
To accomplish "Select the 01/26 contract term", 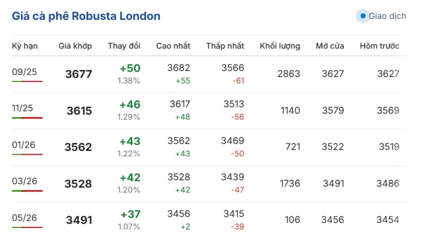I will [24, 145].
